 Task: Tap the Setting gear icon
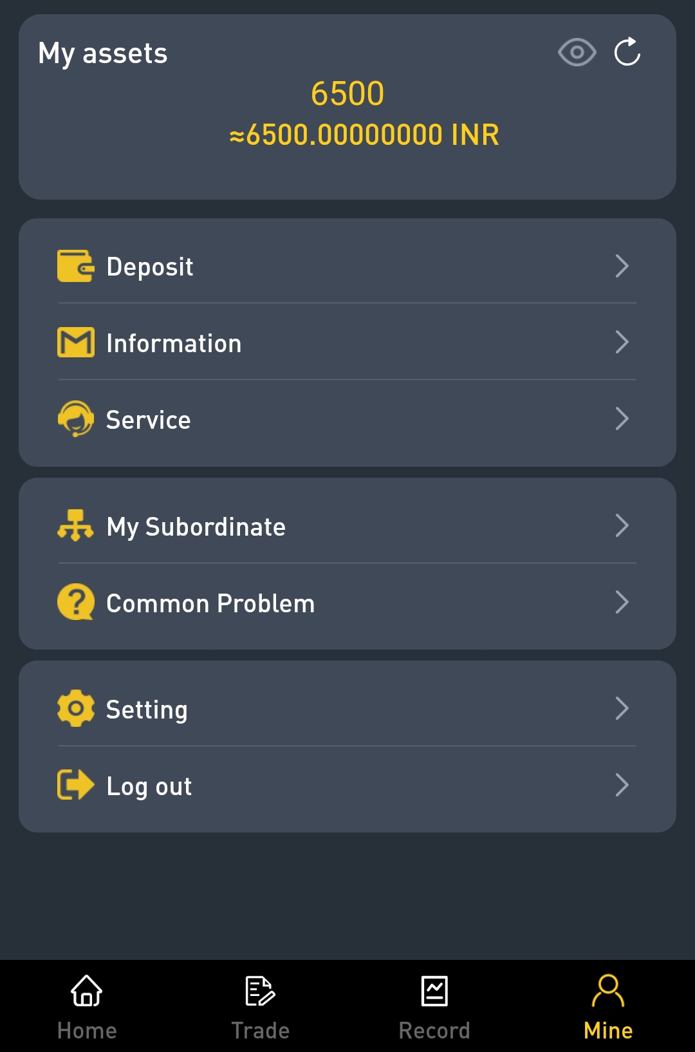[x=75, y=709]
